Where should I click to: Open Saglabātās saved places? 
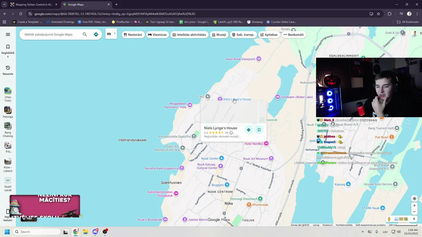coord(8,51)
